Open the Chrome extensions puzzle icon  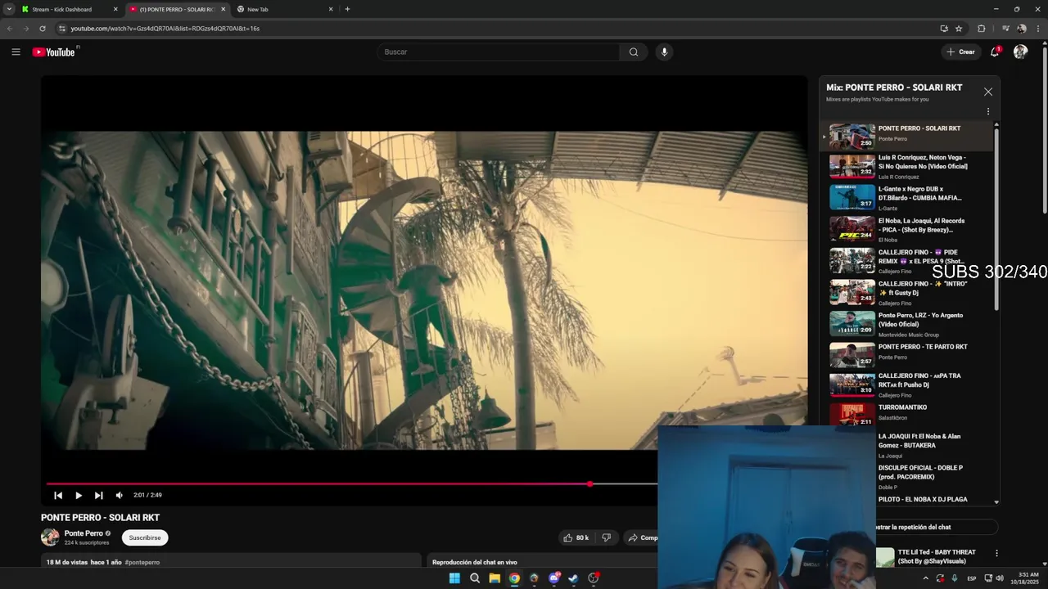(x=981, y=28)
